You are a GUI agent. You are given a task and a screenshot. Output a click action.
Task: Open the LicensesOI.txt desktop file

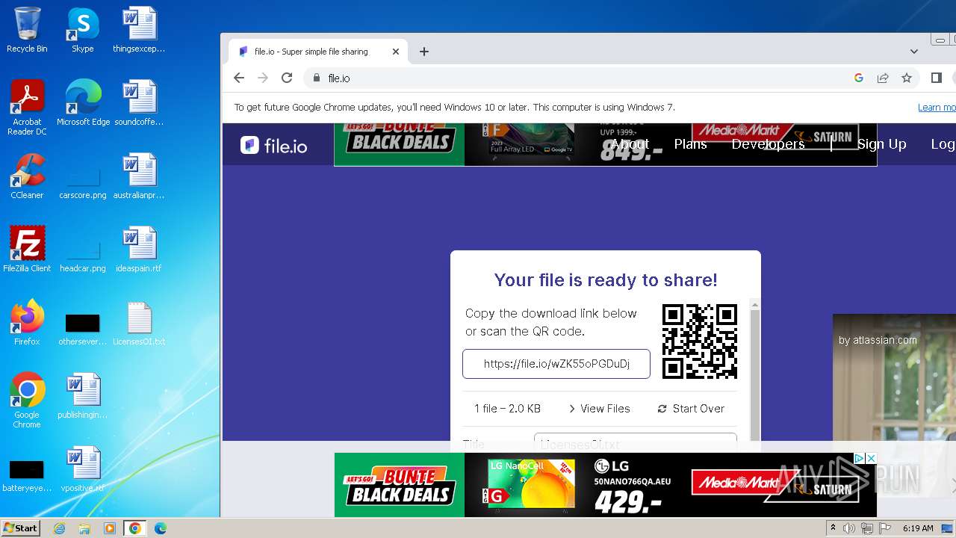coord(139,323)
